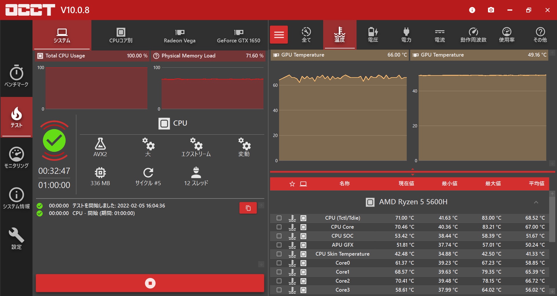Check the Core0 row checkbox
Screen dimensions: 557x296
(x=279, y=263)
